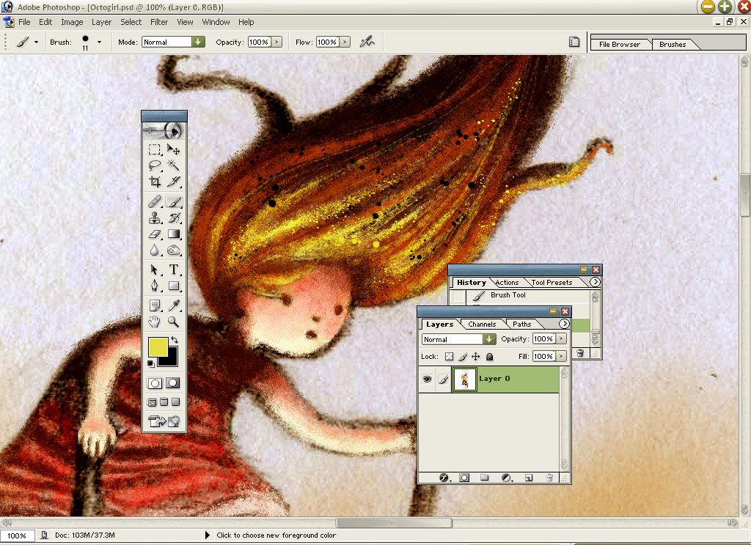Screen dimensions: 751x545
Task: Toggle lock transparent pixels
Action: [449, 357]
